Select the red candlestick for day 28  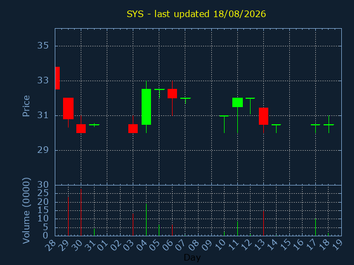click(x=58, y=78)
